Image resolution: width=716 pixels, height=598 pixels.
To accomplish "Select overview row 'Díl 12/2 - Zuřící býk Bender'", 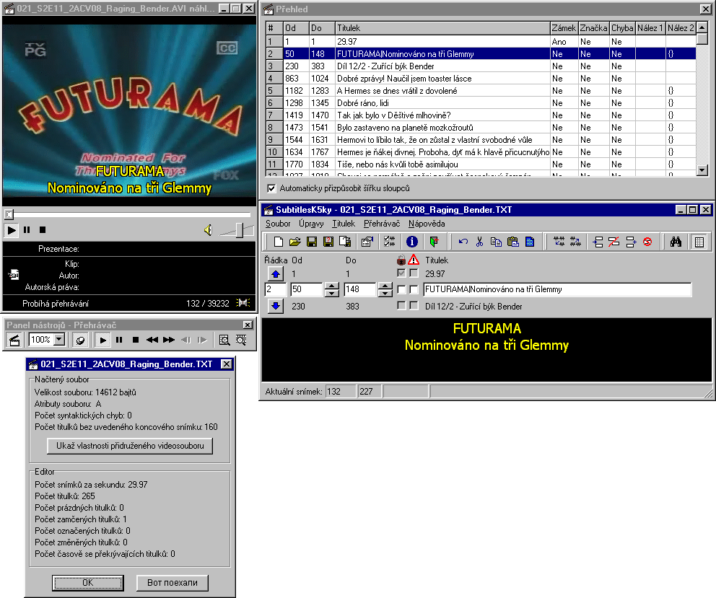I will click(481, 66).
